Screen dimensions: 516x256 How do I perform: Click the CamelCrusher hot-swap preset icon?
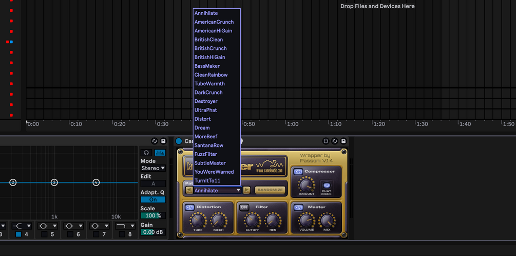(335, 141)
